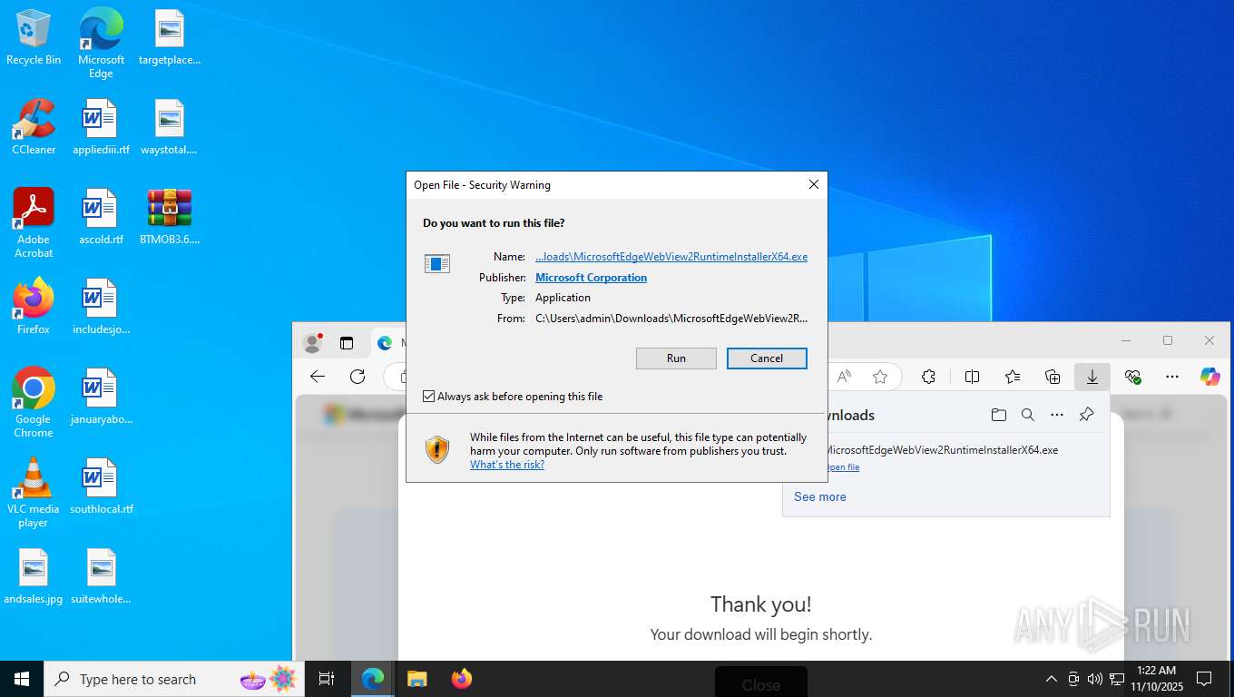Open Edge tab actions menu icon
Image resolution: width=1234 pixels, height=697 pixels.
[346, 343]
